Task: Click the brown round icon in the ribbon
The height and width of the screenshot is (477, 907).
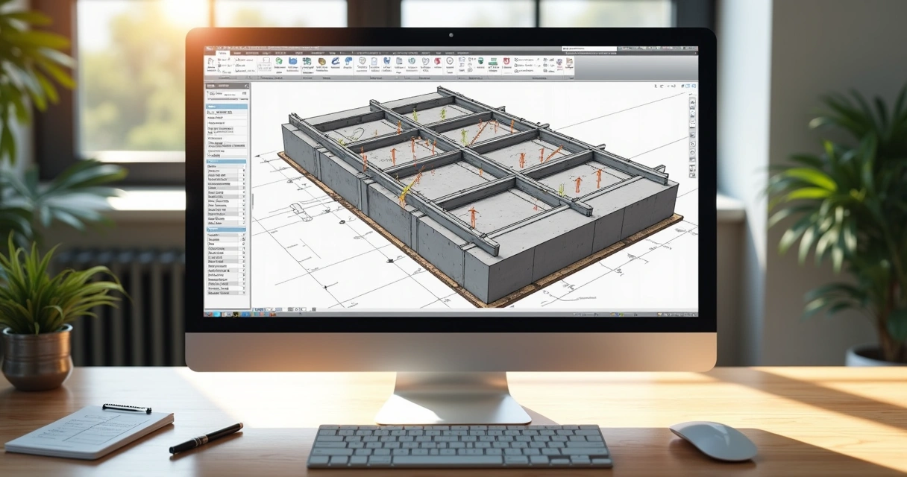Action: [x=322, y=61]
